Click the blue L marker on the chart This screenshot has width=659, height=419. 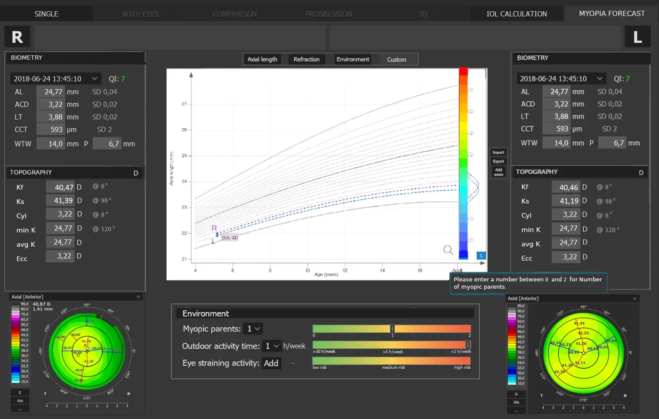pos(481,256)
